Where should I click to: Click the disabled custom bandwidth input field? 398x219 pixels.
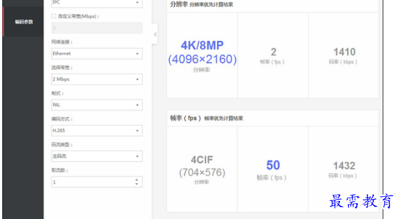point(97,28)
